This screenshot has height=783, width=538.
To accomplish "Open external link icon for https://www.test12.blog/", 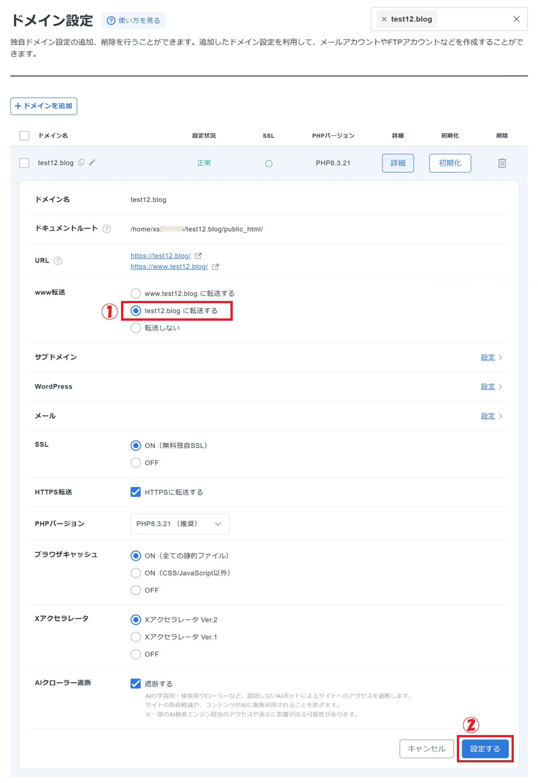I will point(215,267).
